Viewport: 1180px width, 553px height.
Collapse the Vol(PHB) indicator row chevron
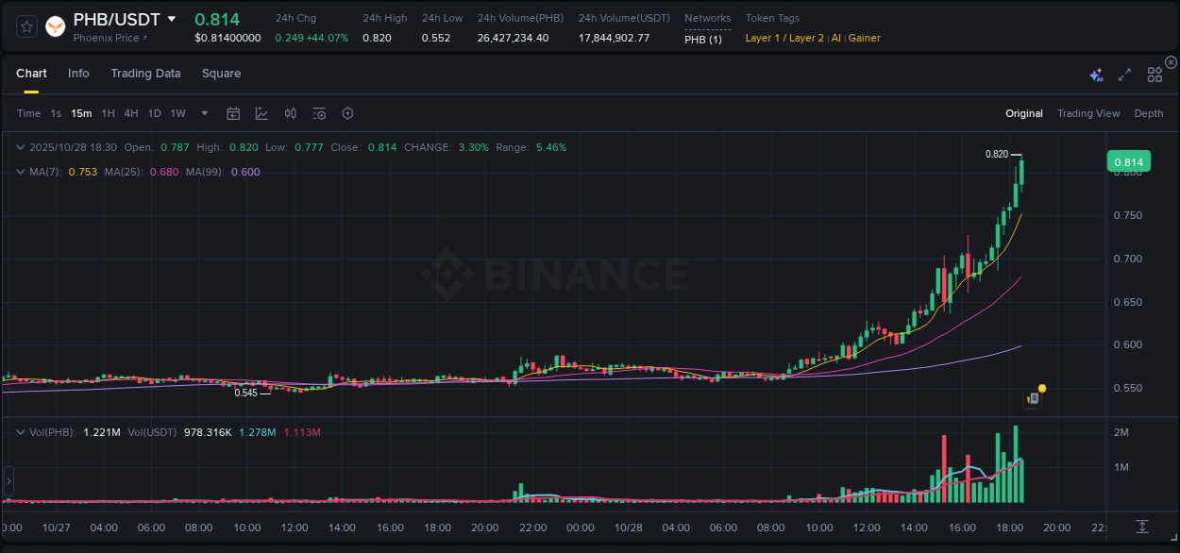(20, 432)
